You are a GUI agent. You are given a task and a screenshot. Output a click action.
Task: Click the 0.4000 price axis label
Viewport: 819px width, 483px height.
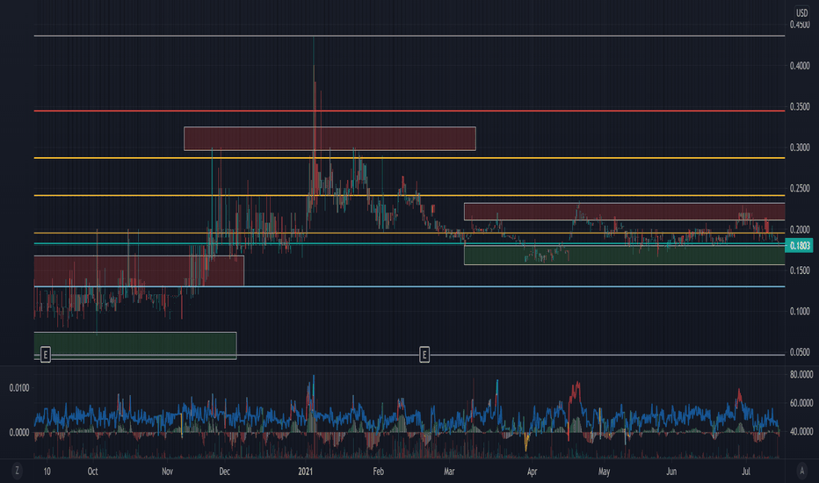coord(799,66)
